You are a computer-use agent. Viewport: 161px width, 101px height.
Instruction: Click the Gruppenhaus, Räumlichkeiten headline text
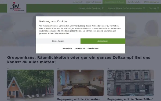tap(79, 60)
